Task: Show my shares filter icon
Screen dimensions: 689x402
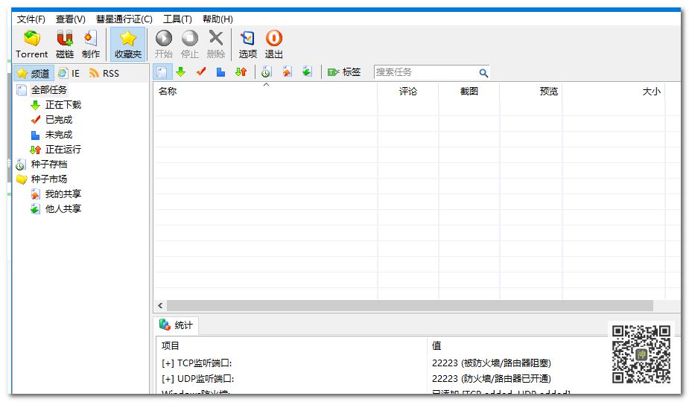Action: 287,71
